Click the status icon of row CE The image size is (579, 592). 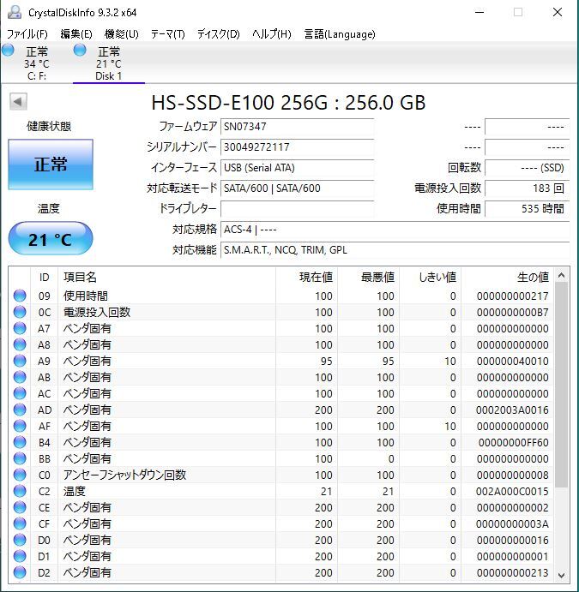[x=20, y=507]
